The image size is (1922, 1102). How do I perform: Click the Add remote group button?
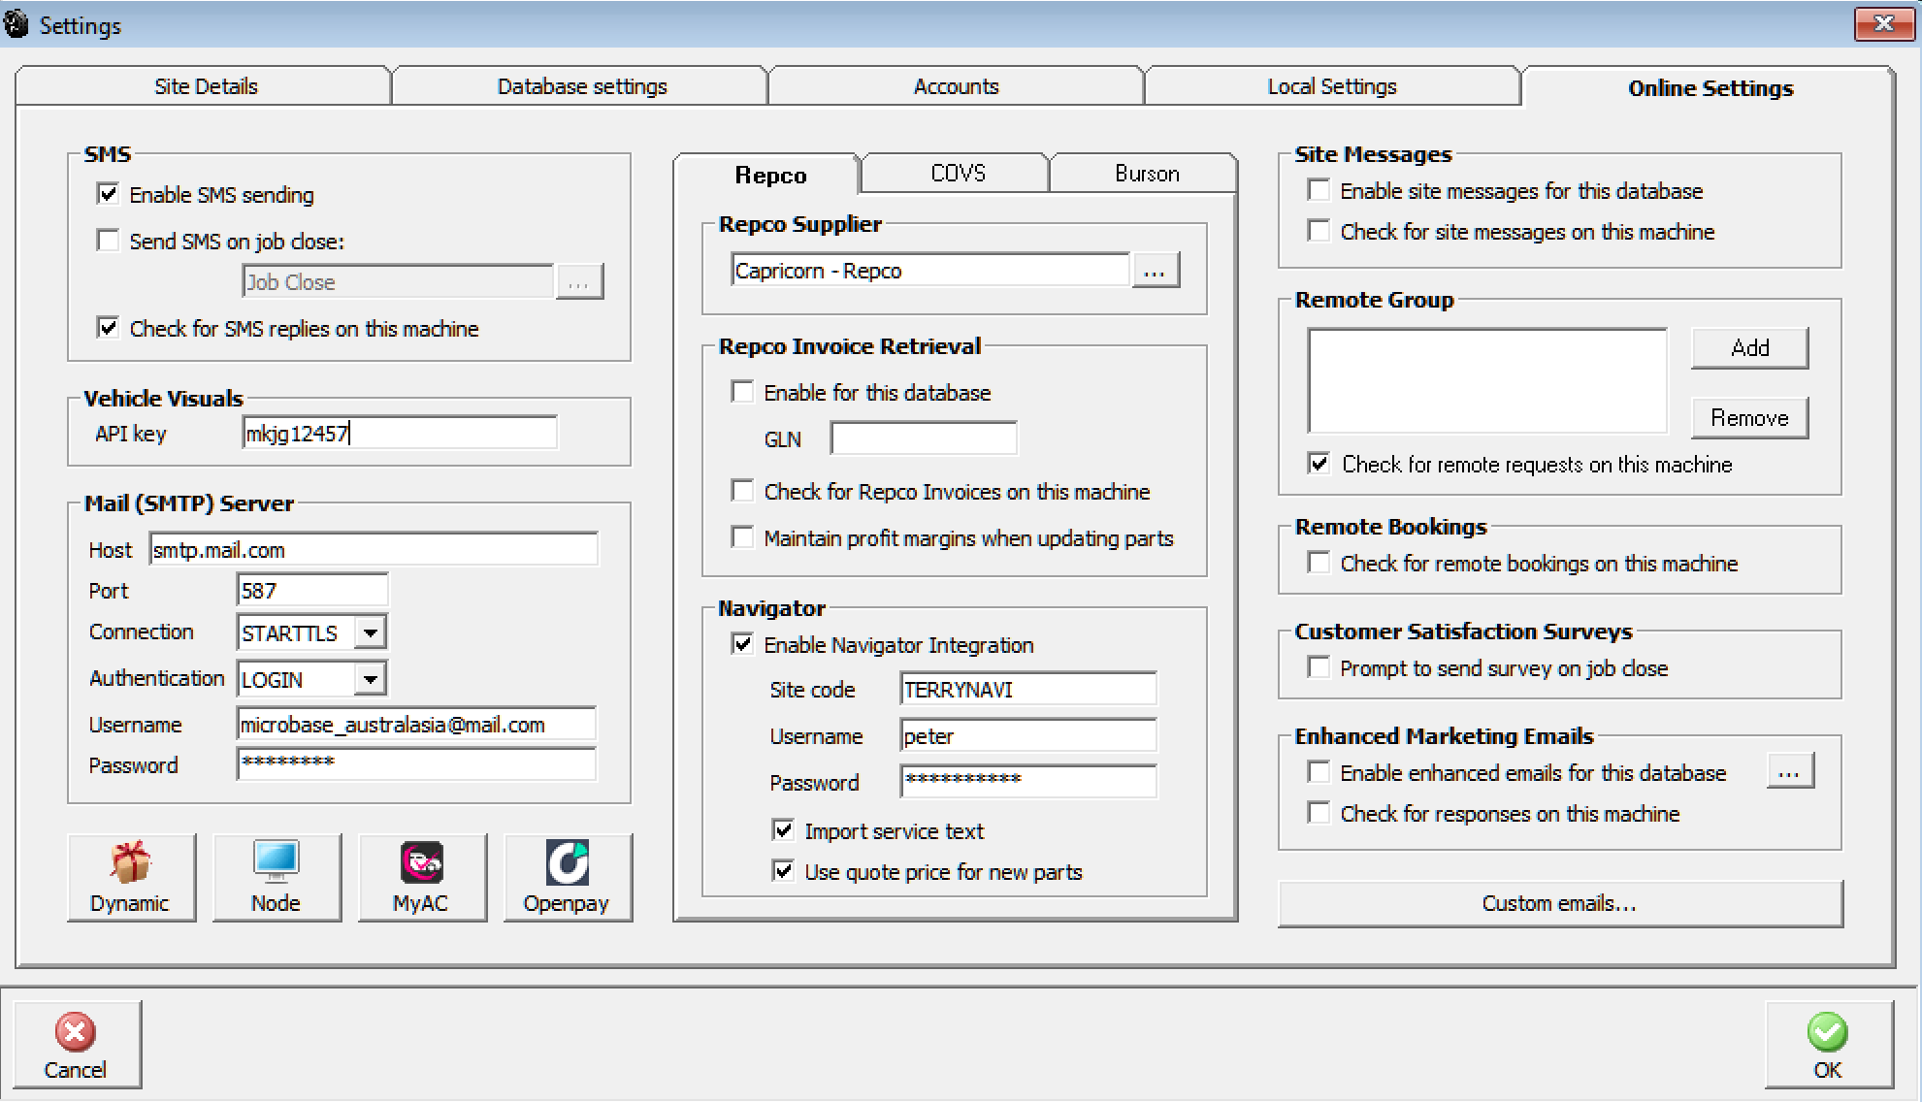click(1748, 347)
